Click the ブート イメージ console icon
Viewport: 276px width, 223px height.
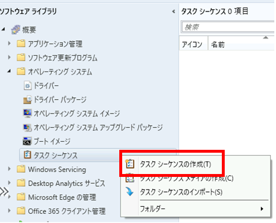tap(27, 141)
